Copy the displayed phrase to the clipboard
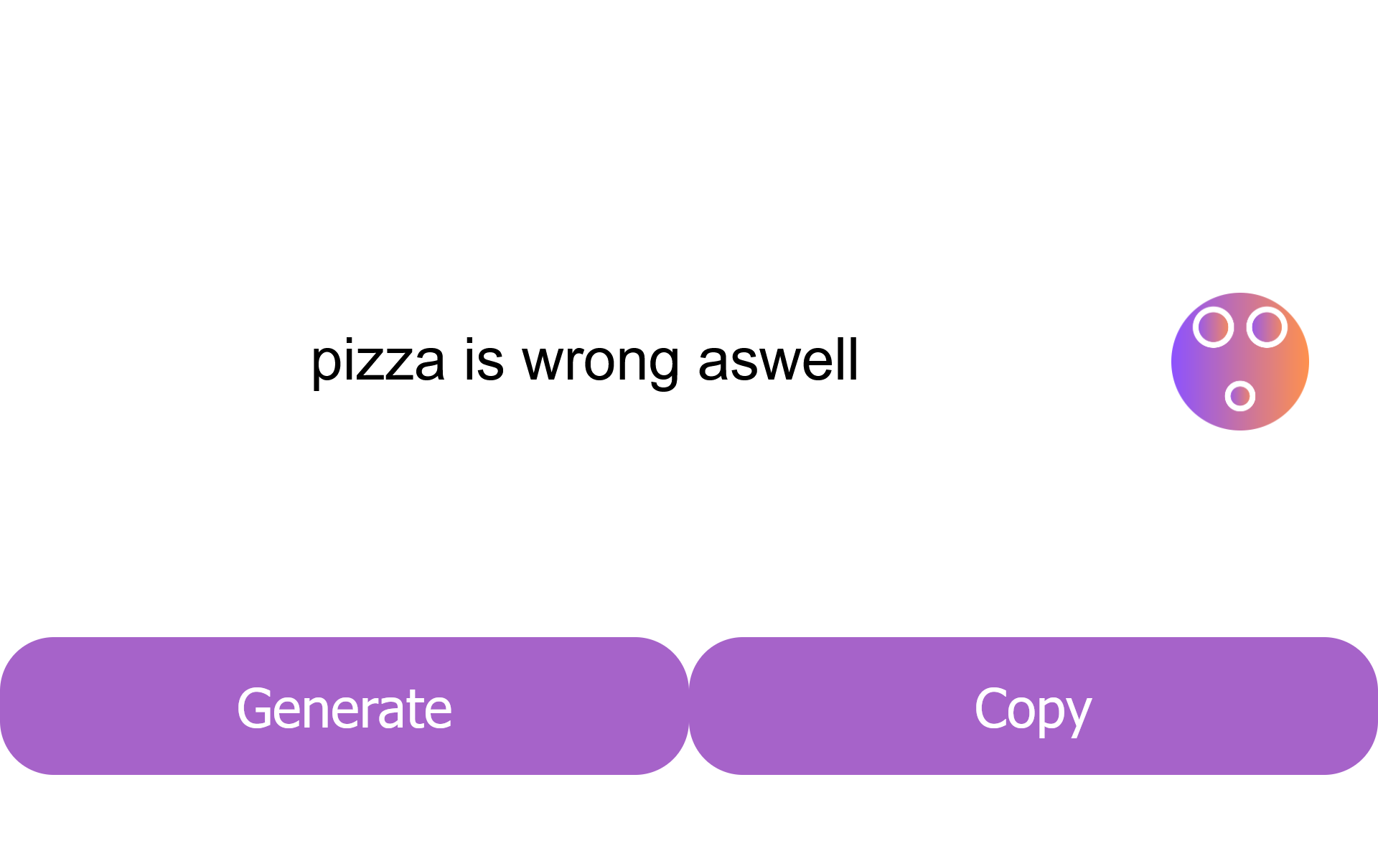Viewport: 1378px width, 861px height. coord(1033,706)
